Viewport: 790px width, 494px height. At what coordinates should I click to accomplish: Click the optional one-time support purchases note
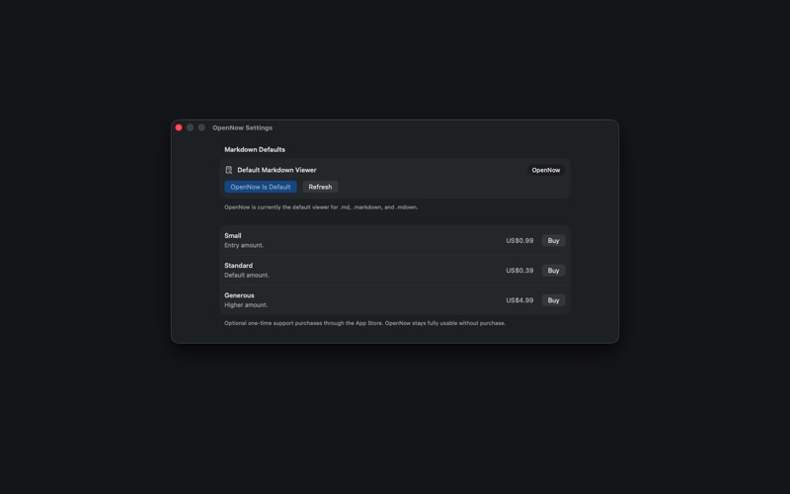point(364,323)
